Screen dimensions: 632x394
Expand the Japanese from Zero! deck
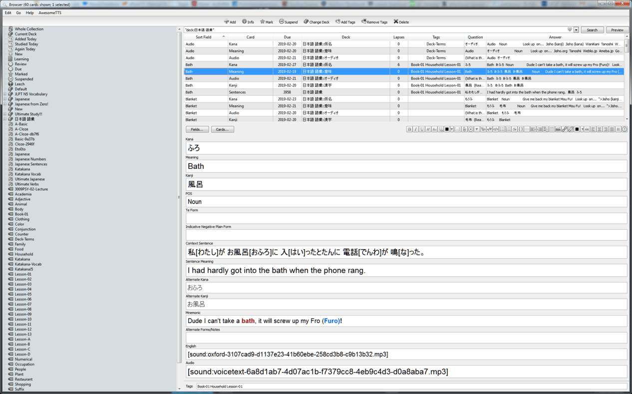click(x=5, y=104)
